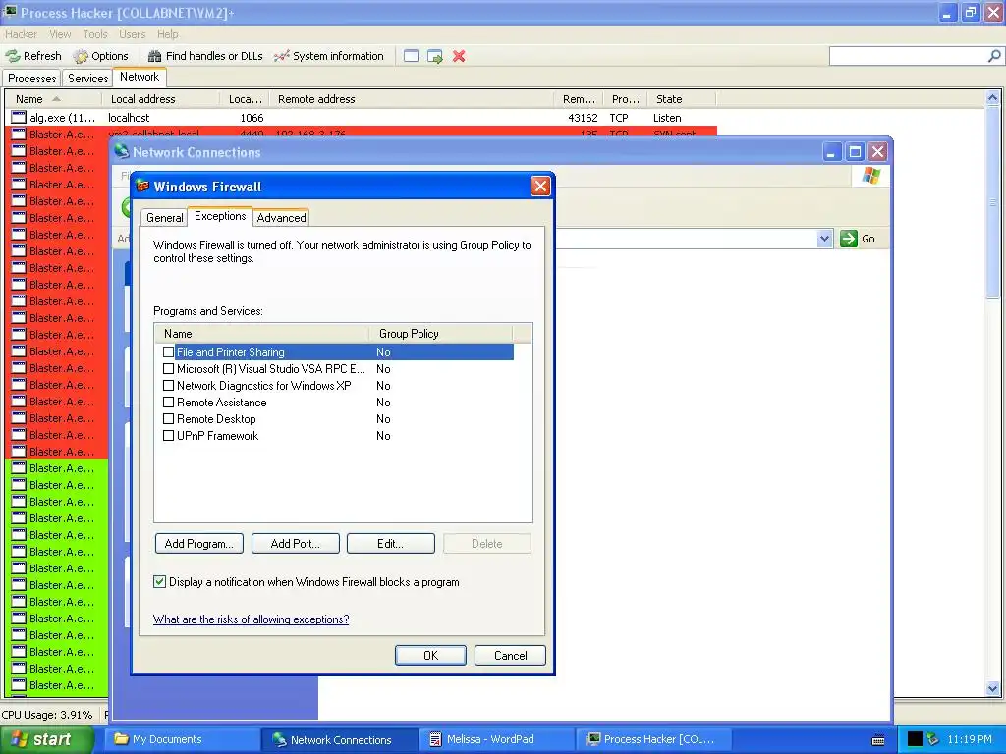This screenshot has width=1006, height=754.
Task: Click the Network Connections title bar icon
Action: (121, 152)
